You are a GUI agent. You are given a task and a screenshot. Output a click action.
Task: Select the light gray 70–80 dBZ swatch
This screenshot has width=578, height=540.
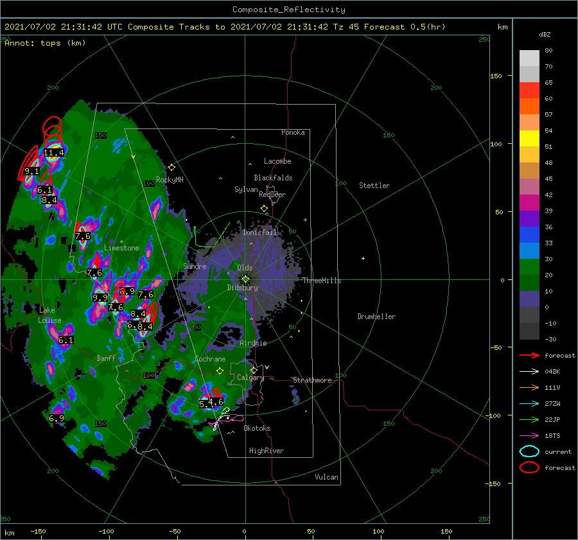click(529, 58)
